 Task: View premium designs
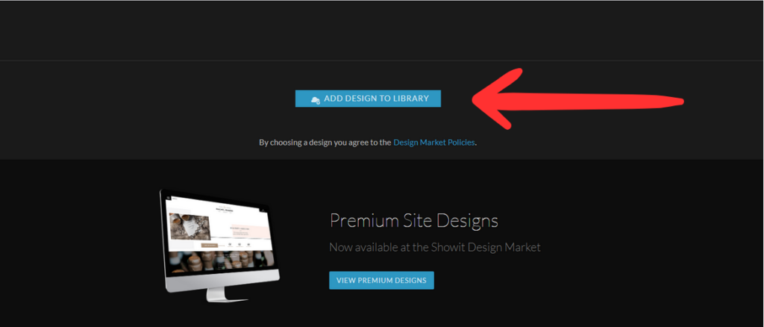pos(381,280)
